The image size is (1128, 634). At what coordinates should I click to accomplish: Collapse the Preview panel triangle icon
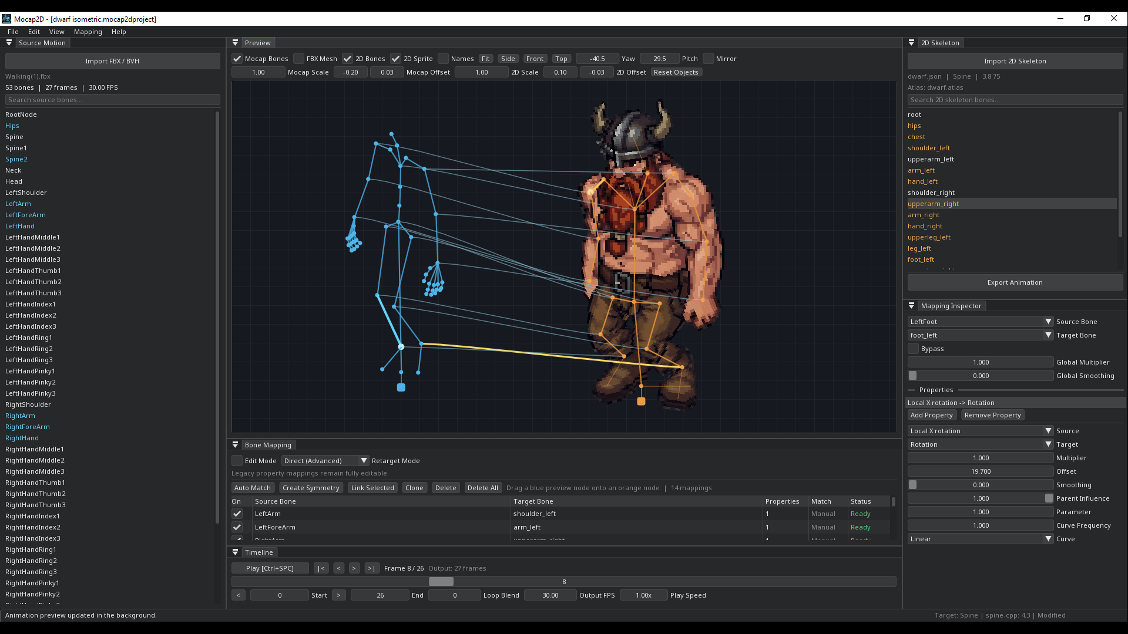click(235, 43)
